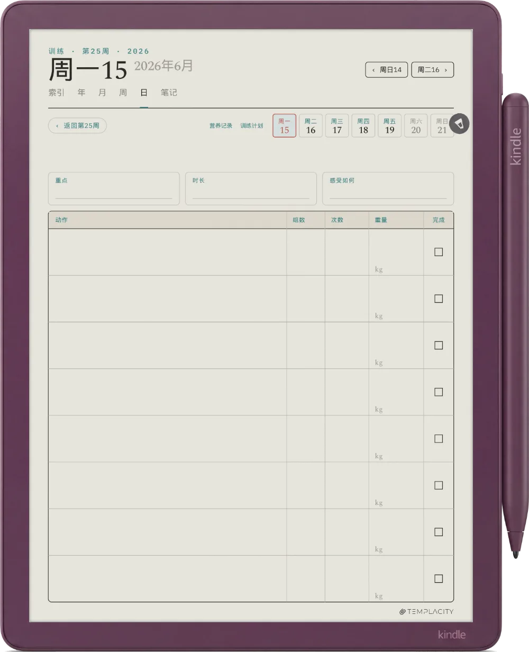Check the 完成 box in fifth exercise row

tap(439, 439)
